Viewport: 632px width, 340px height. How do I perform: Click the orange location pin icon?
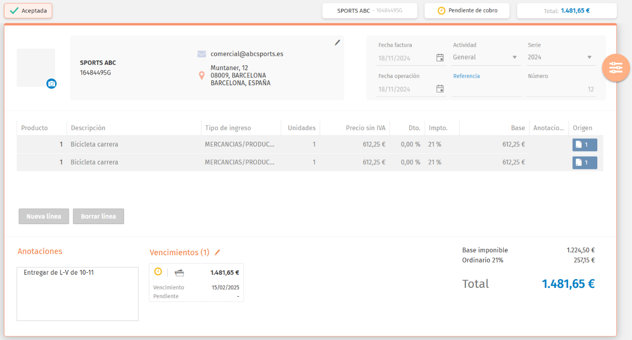(202, 76)
